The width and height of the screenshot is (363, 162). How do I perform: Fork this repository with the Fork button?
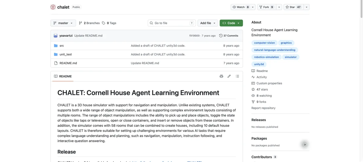coord(266,7)
